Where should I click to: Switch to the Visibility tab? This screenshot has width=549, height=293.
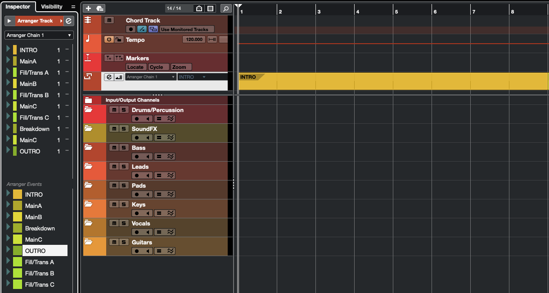pyautogui.click(x=52, y=7)
